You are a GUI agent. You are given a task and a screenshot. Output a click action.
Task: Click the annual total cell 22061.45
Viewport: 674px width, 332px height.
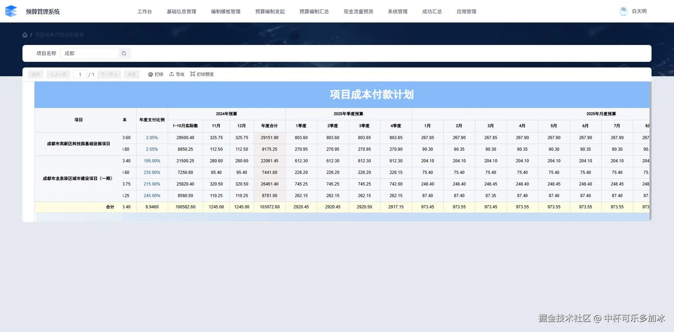270,161
